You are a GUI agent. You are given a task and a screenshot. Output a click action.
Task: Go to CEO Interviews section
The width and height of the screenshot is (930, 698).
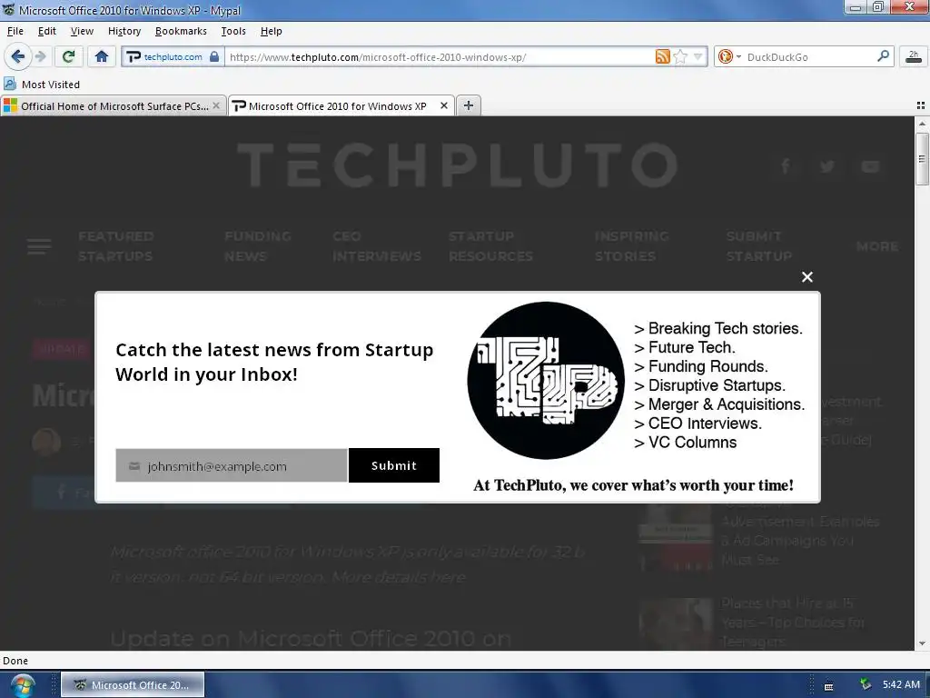(x=377, y=246)
